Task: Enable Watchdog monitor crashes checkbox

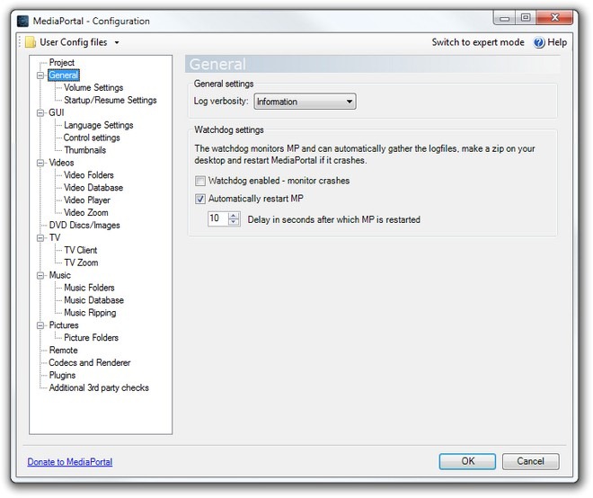Action: point(200,181)
